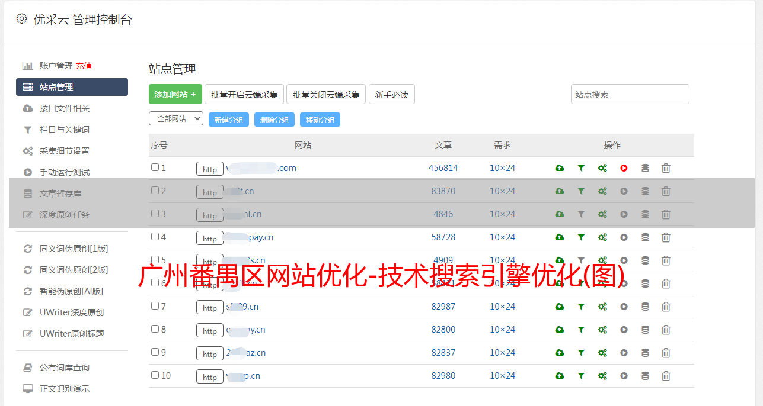Image resolution: width=763 pixels, height=406 pixels.
Task: Tick the checkbox for site row 2
Action: coord(155,191)
